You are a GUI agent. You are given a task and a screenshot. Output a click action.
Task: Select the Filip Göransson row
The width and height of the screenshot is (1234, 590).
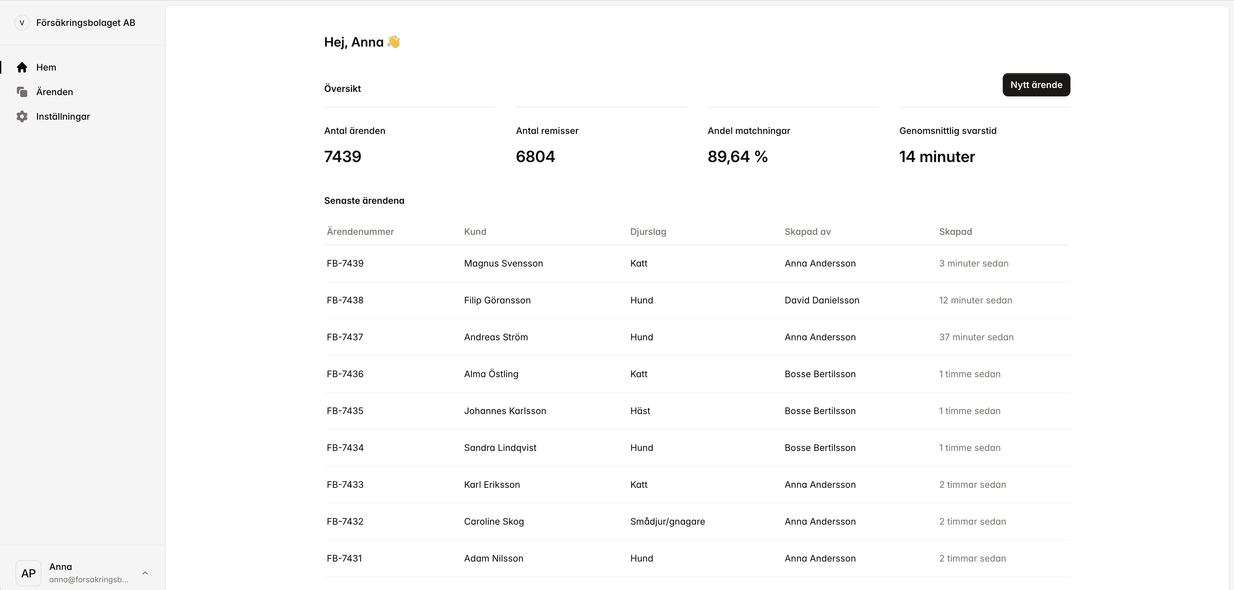(497, 300)
